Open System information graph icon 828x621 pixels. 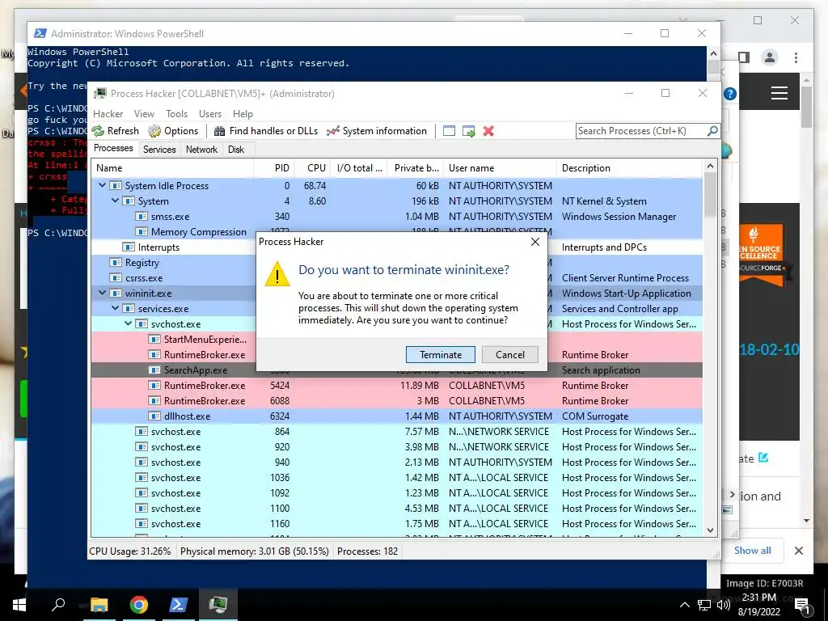pos(332,131)
